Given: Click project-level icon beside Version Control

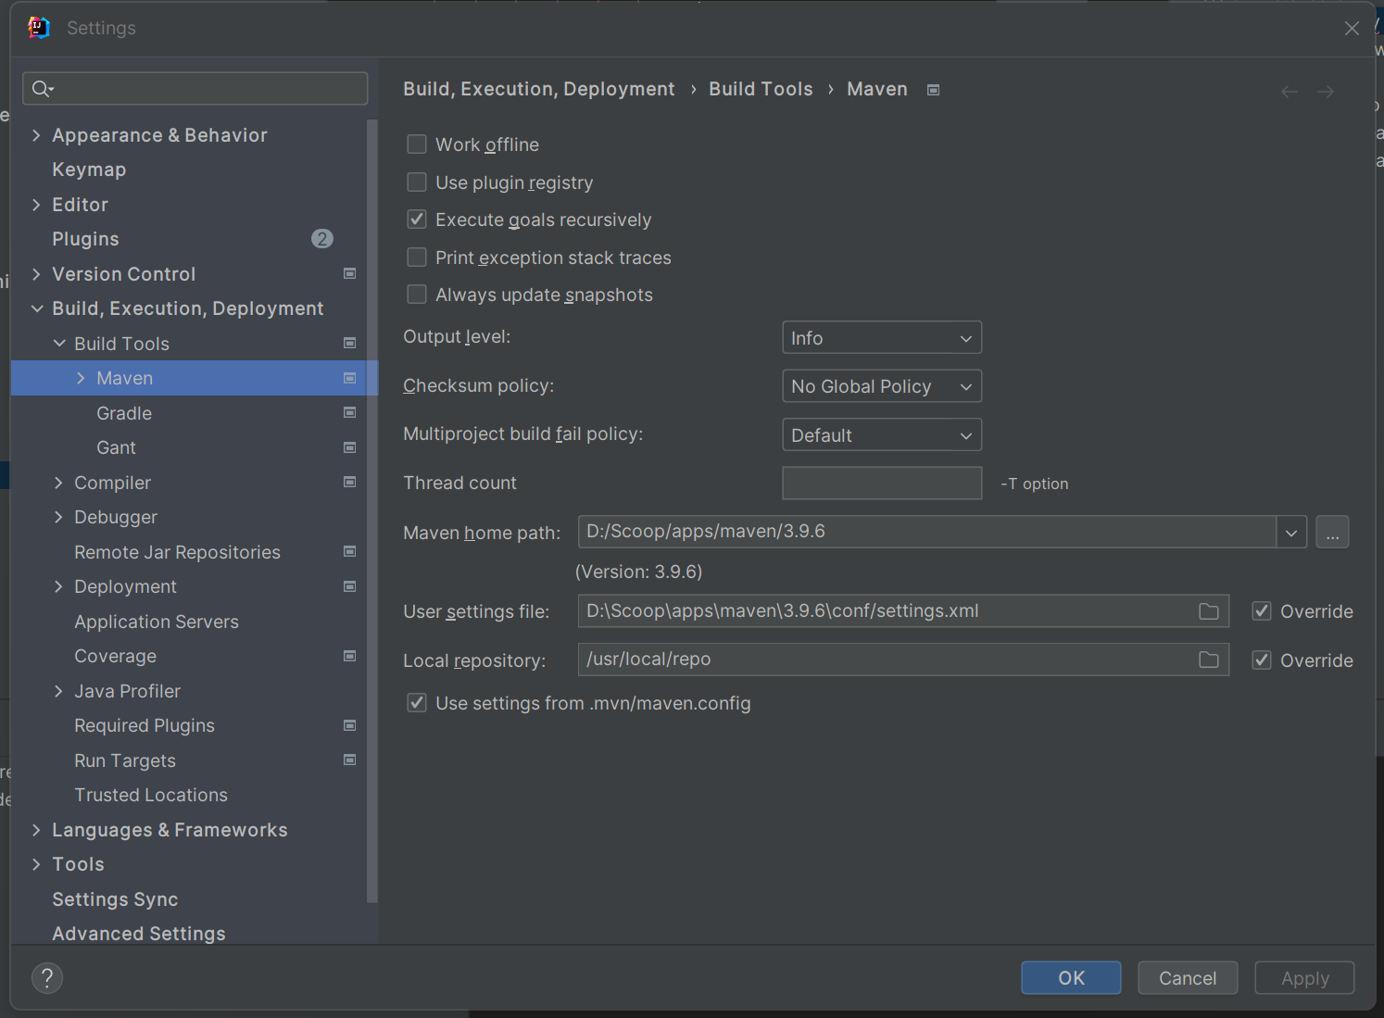Looking at the screenshot, I should pos(349,273).
